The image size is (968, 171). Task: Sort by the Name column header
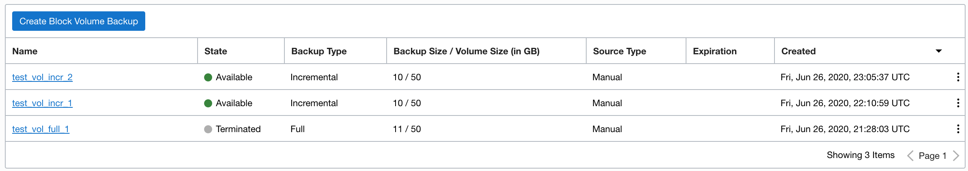25,51
